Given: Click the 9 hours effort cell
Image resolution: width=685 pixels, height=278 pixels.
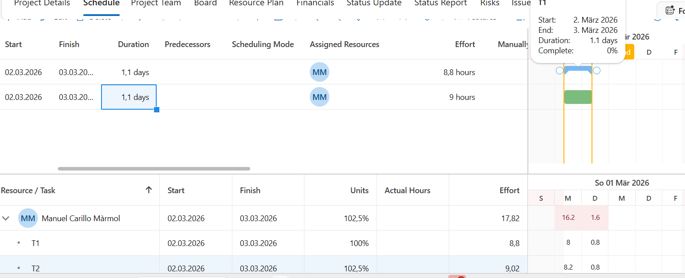Looking at the screenshot, I should click(x=462, y=97).
